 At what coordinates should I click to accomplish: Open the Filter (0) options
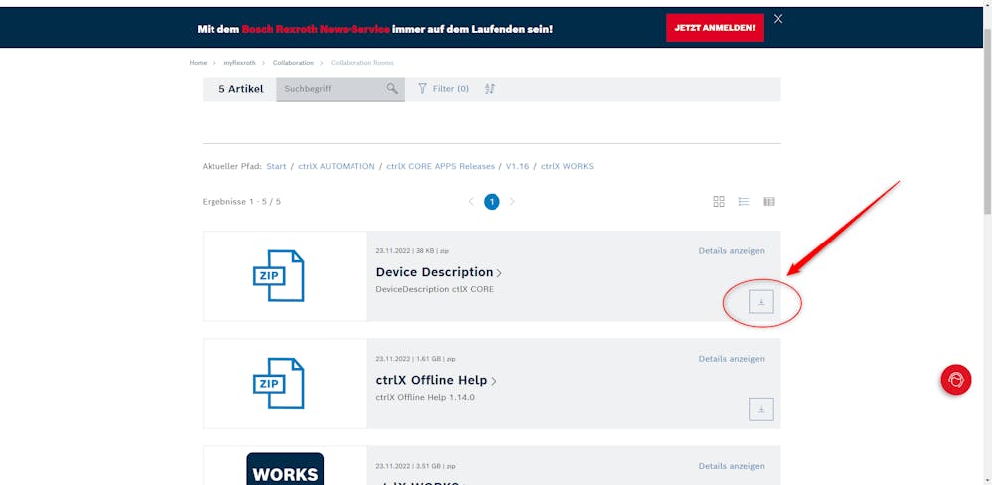443,89
